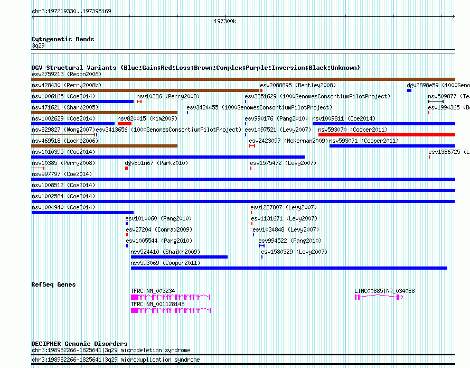The image size is (470, 368).
Task: Click the red nsv593070 loss bar
Action: click(387, 135)
